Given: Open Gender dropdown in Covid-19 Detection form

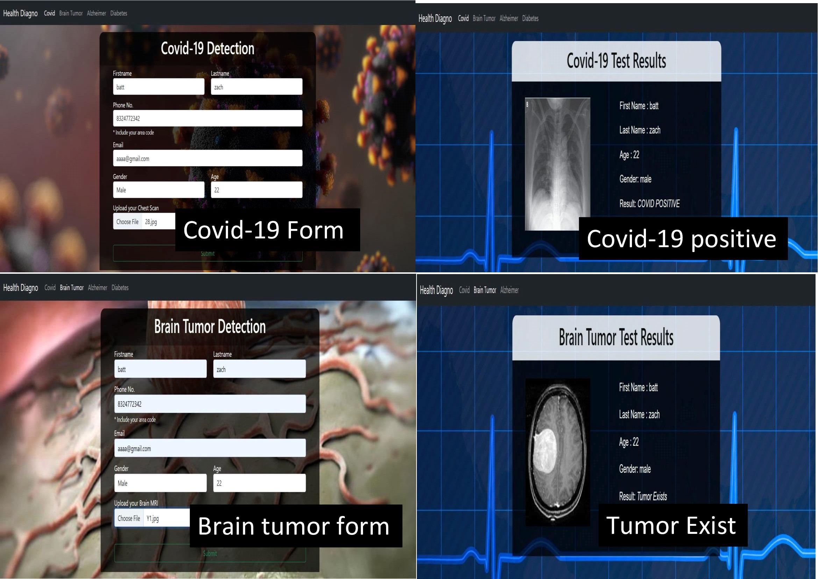Looking at the screenshot, I should point(158,190).
